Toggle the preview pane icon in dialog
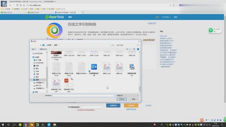 coord(134,49)
